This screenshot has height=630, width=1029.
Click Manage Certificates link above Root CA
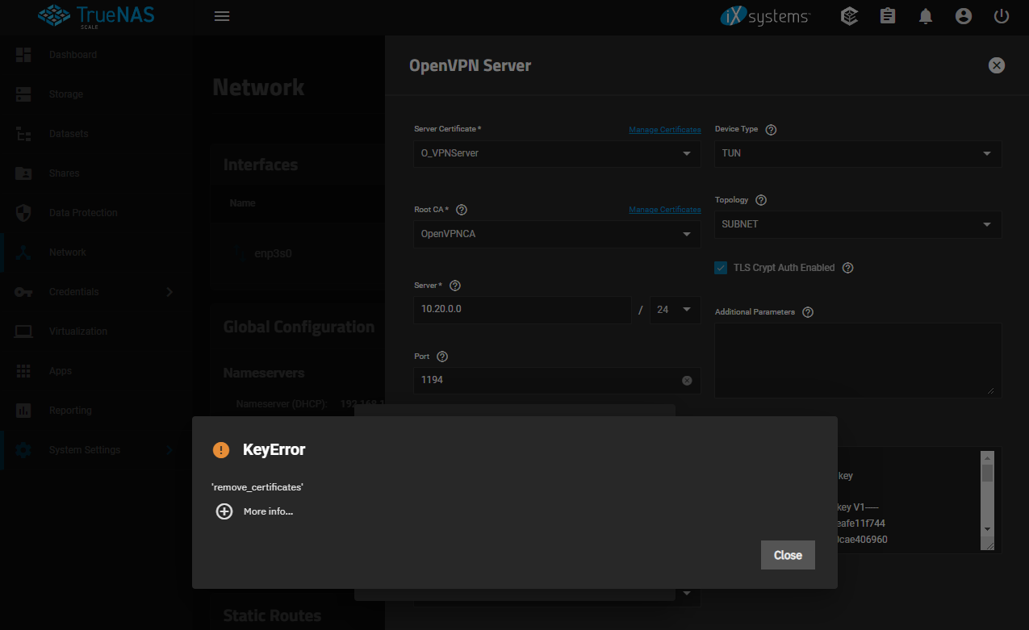(x=665, y=210)
